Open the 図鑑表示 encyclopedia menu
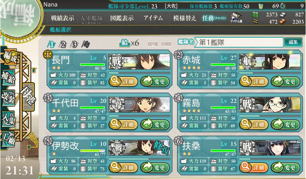The width and height of the screenshot is (306, 179). pos(122,18)
